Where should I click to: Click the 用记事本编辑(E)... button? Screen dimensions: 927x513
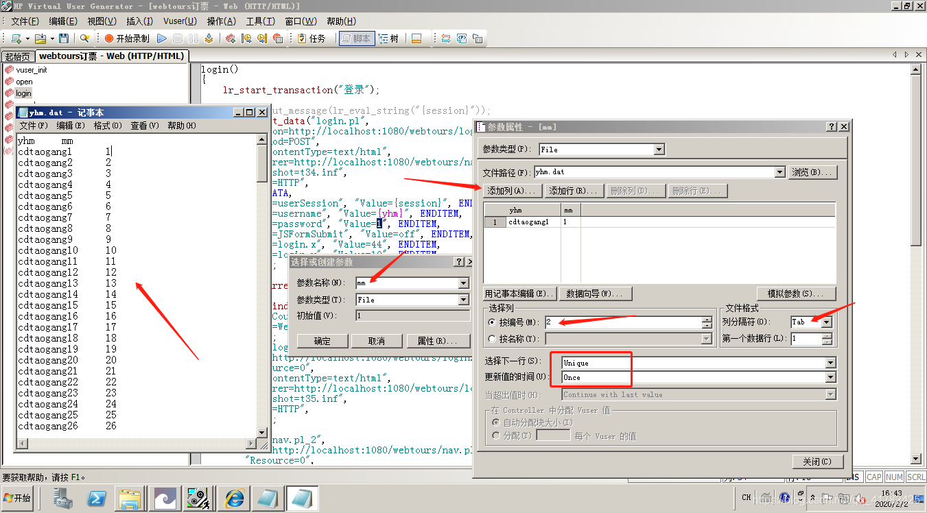point(520,294)
